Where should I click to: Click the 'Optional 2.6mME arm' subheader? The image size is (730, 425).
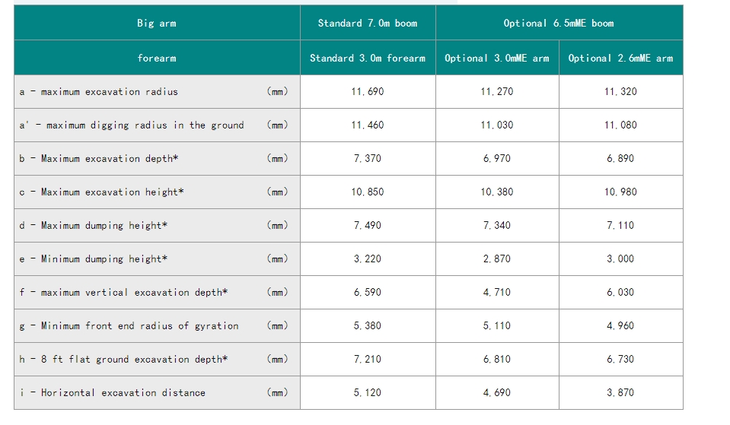(x=620, y=59)
